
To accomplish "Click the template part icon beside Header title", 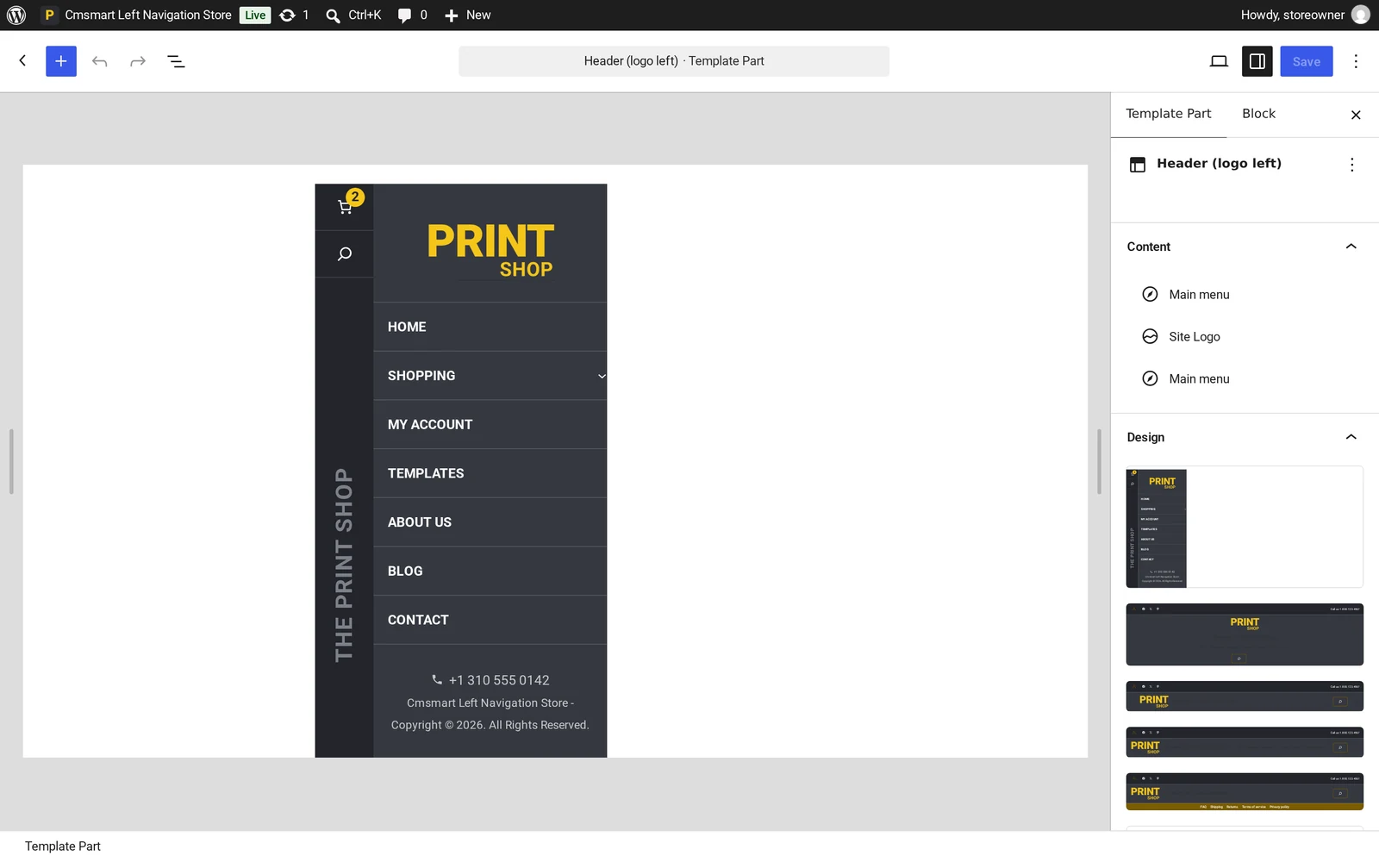I will tap(1138, 165).
